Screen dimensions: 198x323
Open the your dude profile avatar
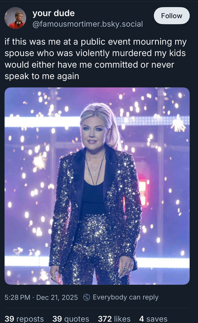15,18
